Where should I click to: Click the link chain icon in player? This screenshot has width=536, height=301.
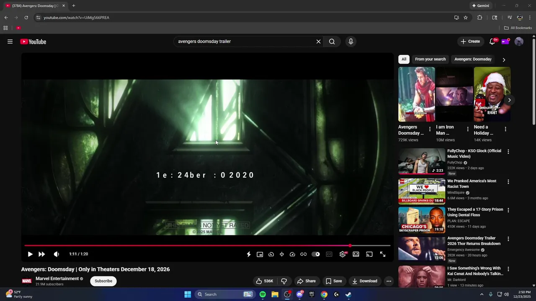click(x=304, y=254)
